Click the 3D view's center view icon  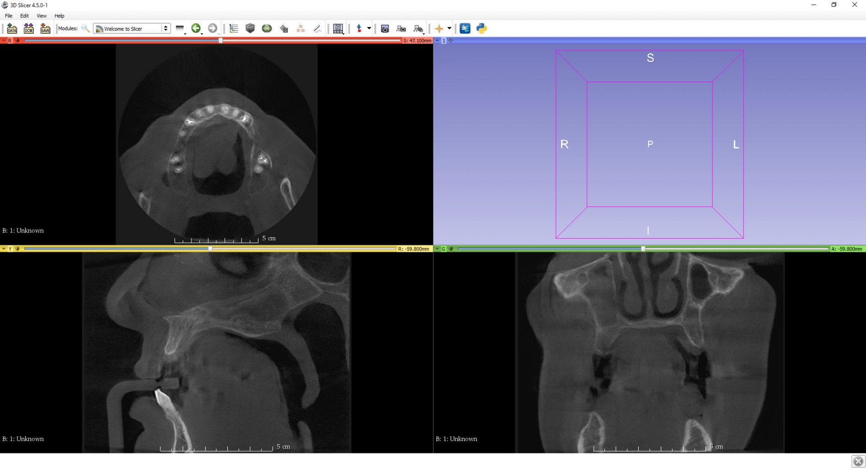[451, 41]
